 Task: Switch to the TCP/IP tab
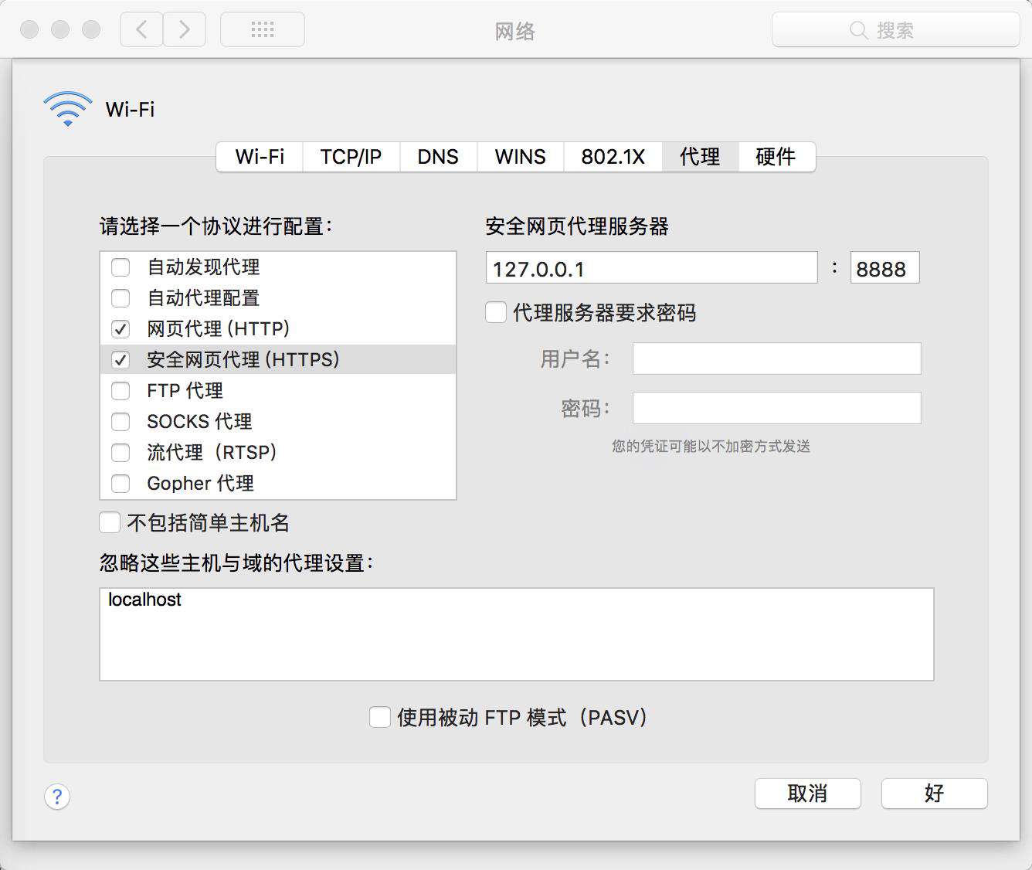[x=351, y=157]
